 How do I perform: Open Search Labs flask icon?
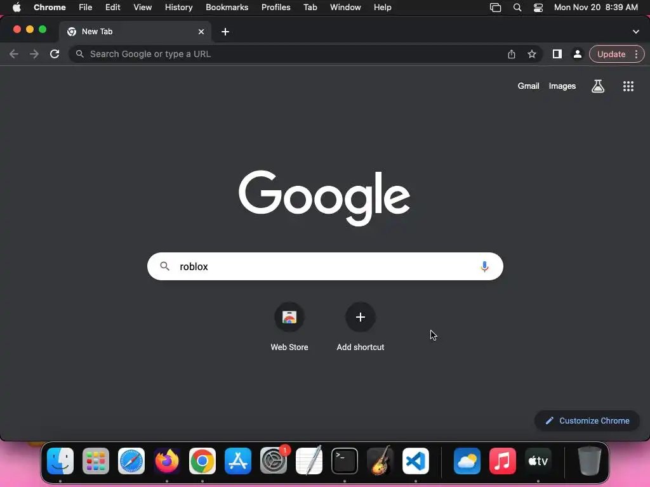pos(598,86)
